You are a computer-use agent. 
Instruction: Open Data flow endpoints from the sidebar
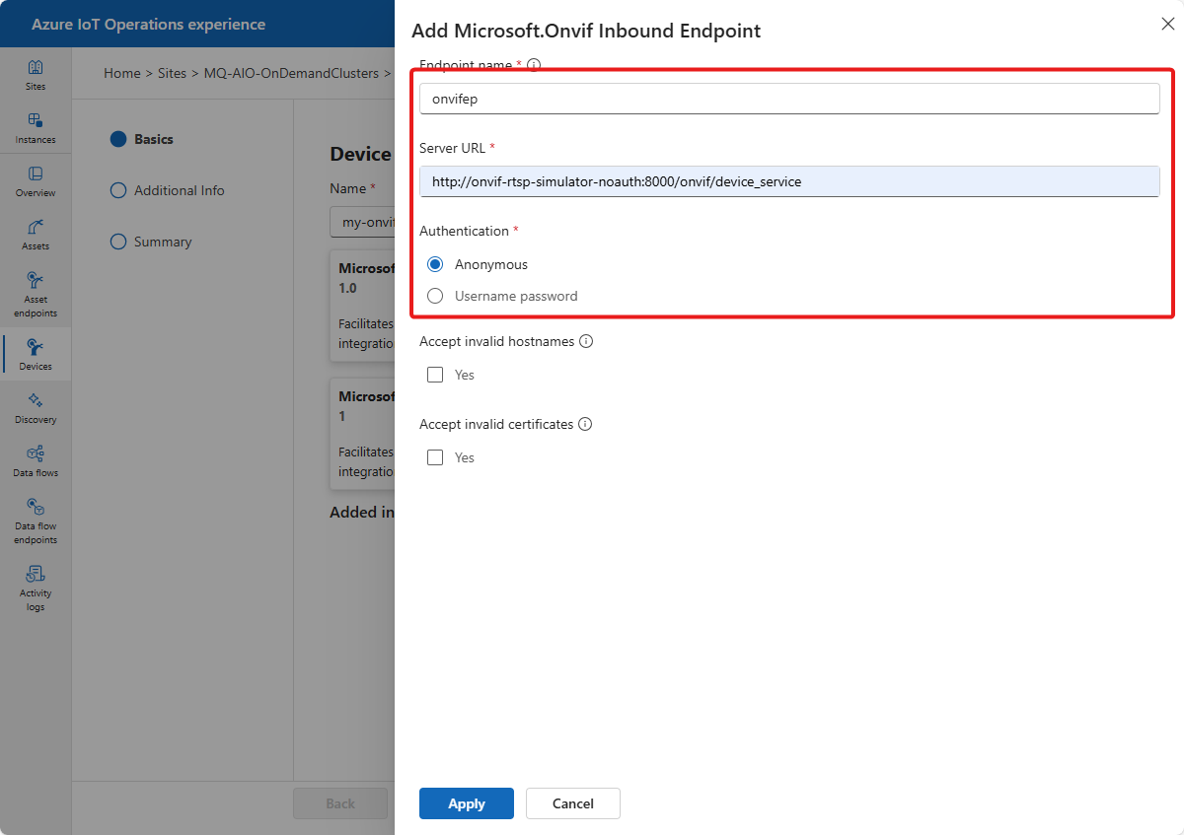click(x=36, y=521)
